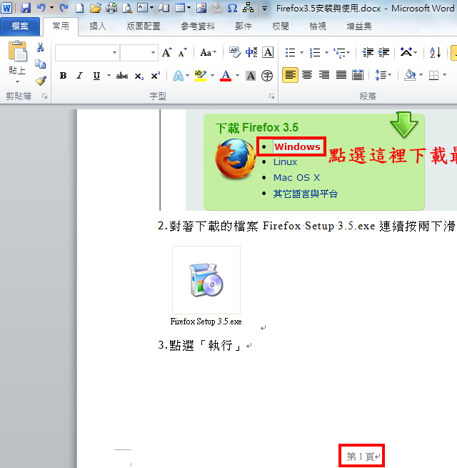This screenshot has width=457, height=468.
Task: Open the numbering list dropdown arrow
Action: (326, 53)
